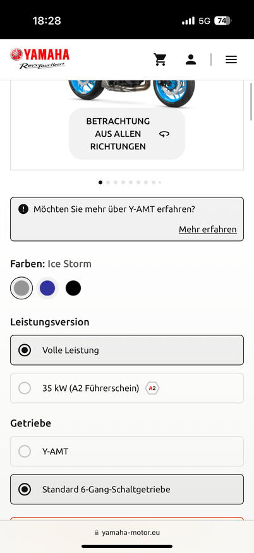Click the page scrollbar thumb
The image size is (254, 553).
[251, 103]
